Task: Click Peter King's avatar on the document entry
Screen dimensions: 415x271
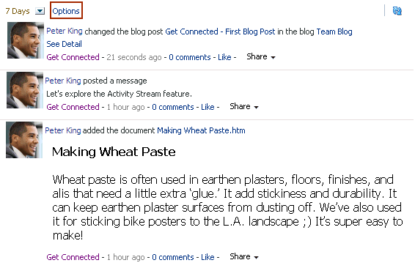Action: pos(24,140)
